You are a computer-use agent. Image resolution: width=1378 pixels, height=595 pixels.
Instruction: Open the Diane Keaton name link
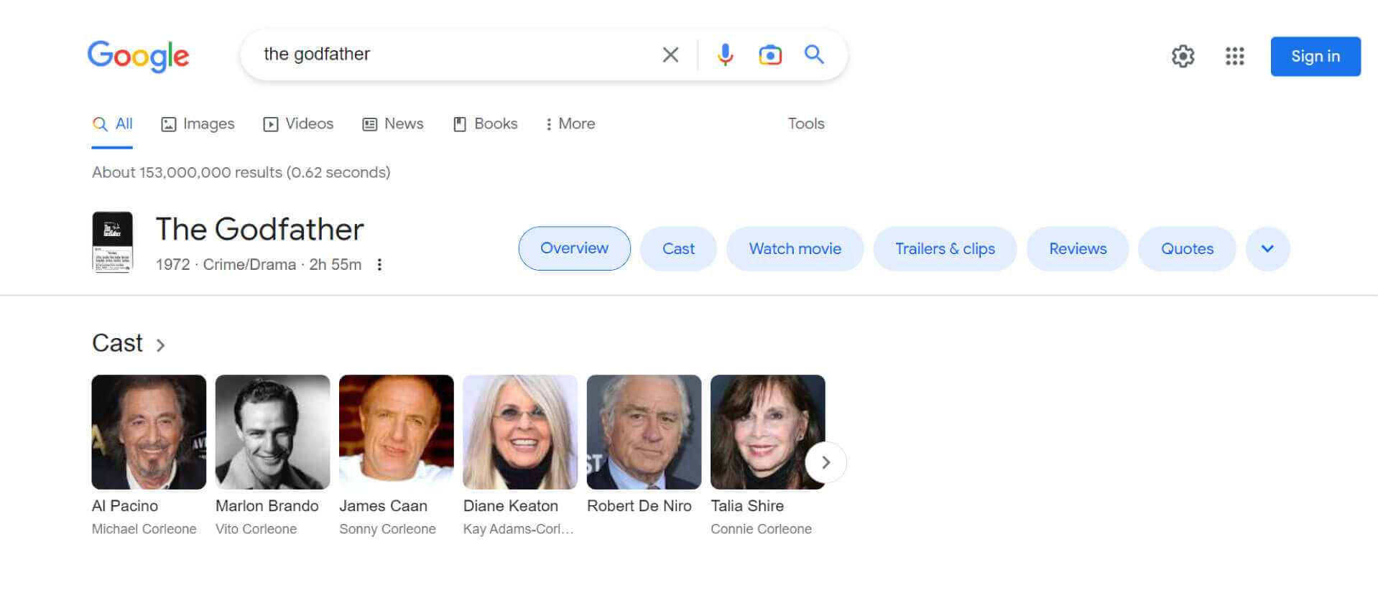(x=511, y=506)
